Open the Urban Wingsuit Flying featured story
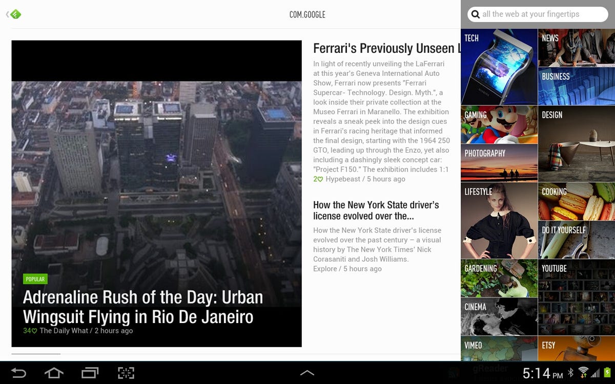Viewport: 615px width, 384px height. coord(143,307)
